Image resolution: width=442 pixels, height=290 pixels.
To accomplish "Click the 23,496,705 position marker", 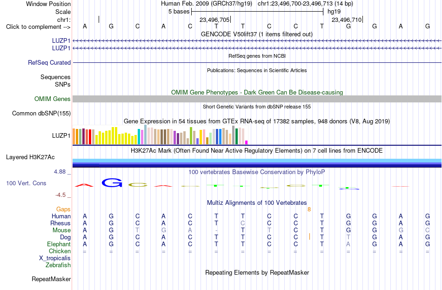I will (214, 20).
